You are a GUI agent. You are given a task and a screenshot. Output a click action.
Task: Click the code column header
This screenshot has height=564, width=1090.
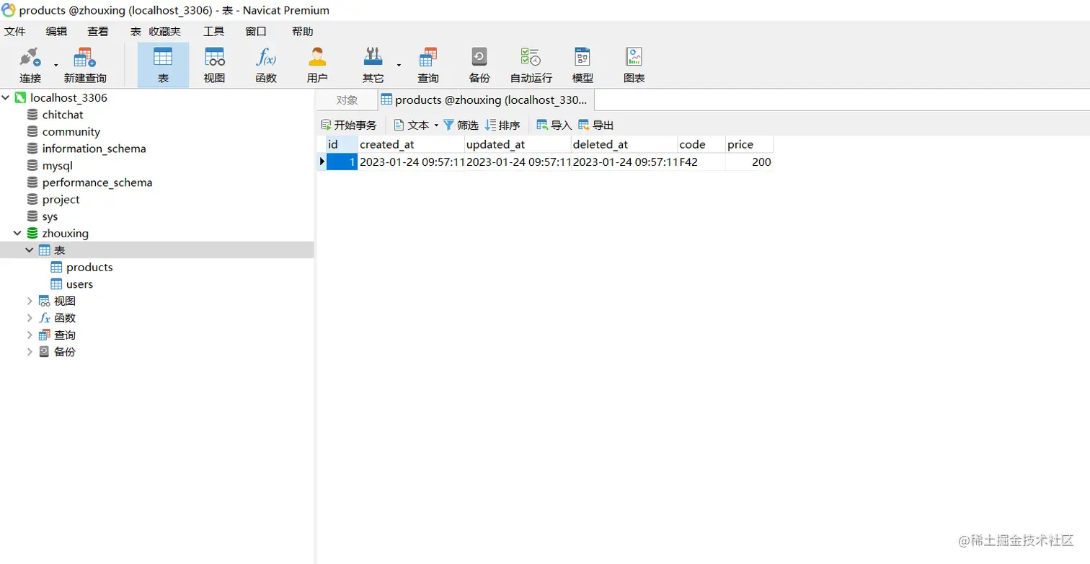(701, 144)
